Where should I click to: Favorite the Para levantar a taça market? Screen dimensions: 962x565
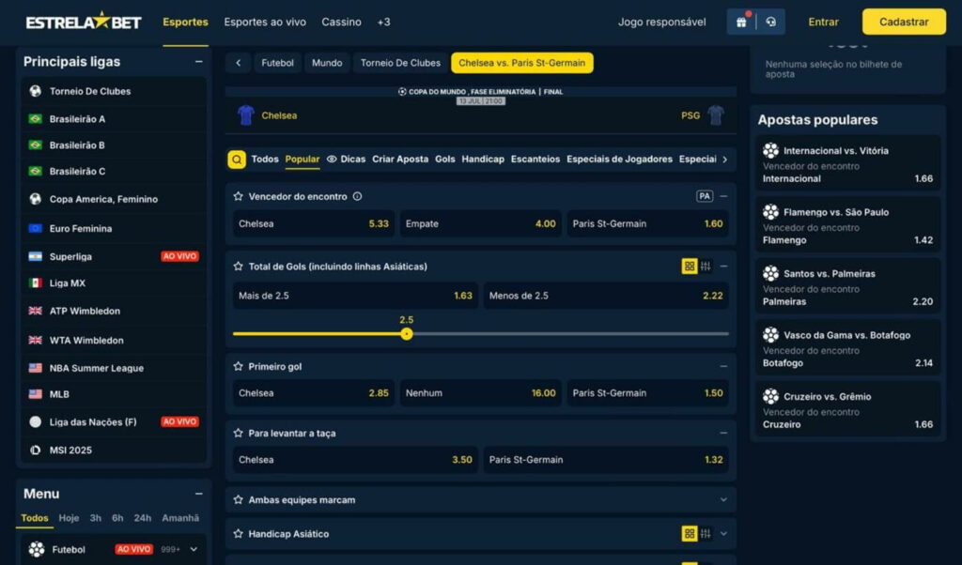point(238,434)
